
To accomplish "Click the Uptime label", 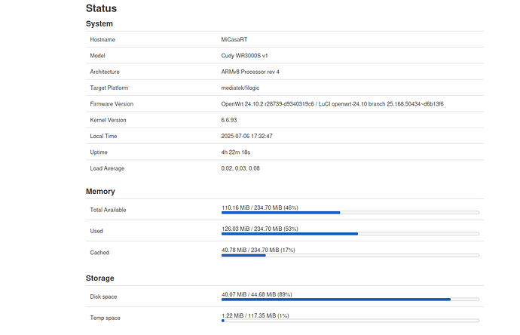I will pos(99,152).
